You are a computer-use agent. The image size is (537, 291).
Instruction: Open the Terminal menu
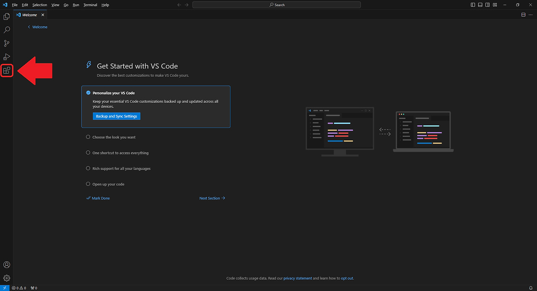(90, 5)
